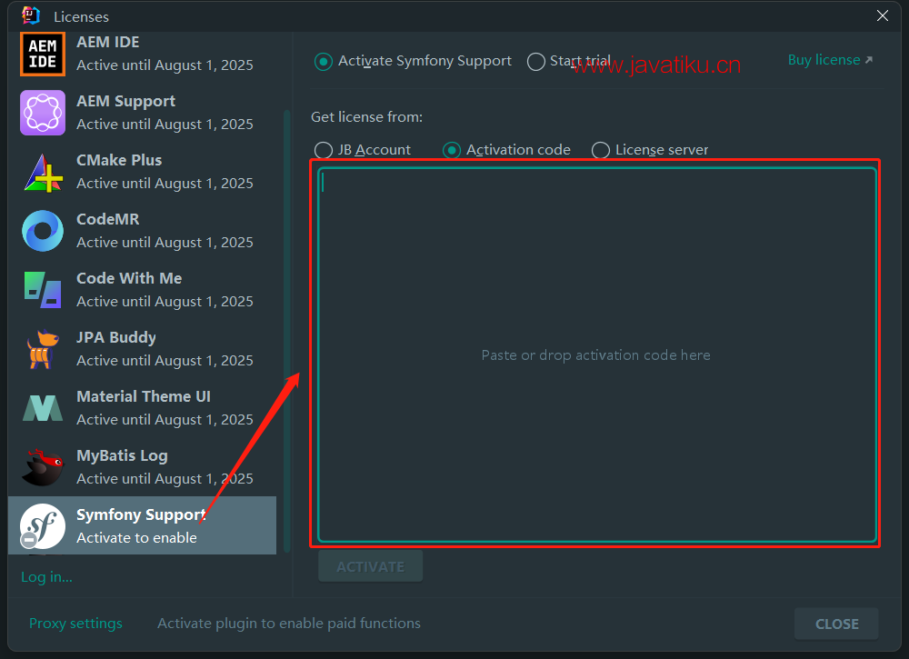
Task: Click the Log in... link
Action: pos(46,577)
